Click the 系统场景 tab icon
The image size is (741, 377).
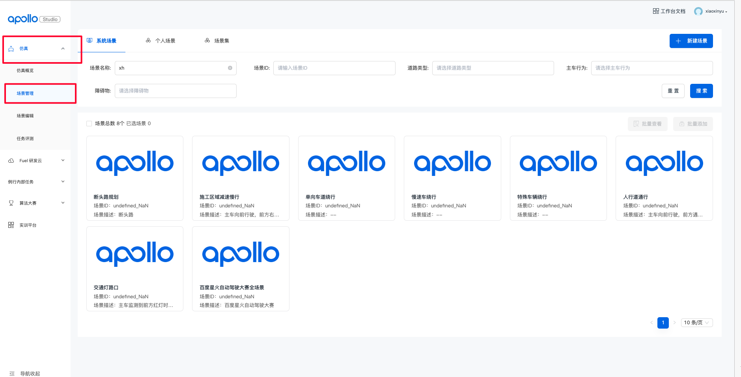(x=90, y=40)
